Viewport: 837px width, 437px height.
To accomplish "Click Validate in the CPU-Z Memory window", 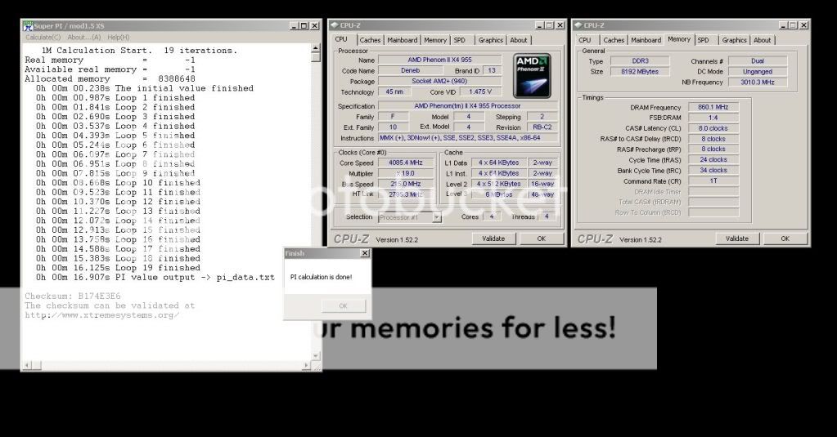I will pyautogui.click(x=736, y=239).
